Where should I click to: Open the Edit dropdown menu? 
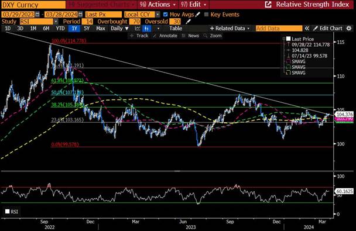[194, 5]
